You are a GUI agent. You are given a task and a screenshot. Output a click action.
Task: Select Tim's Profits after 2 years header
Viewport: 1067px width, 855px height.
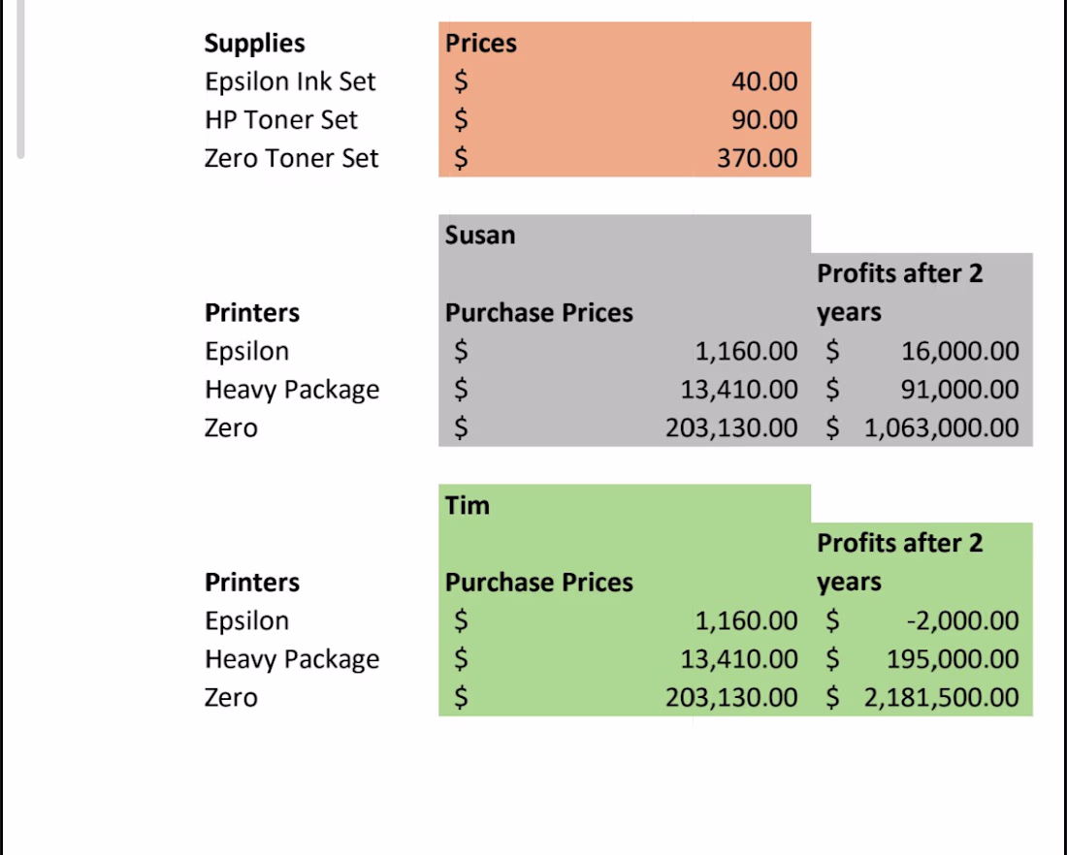tap(899, 562)
